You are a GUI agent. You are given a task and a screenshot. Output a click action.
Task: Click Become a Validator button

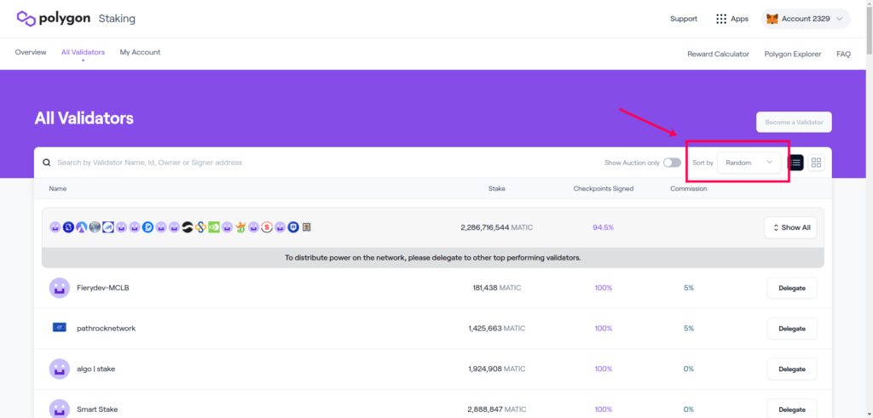[x=794, y=122]
